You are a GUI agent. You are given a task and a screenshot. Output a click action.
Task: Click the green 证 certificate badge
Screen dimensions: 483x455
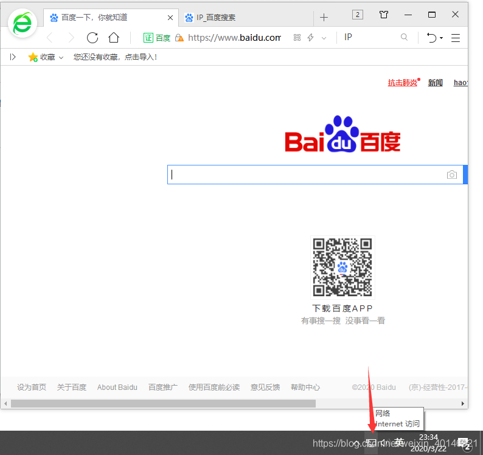pyautogui.click(x=148, y=38)
